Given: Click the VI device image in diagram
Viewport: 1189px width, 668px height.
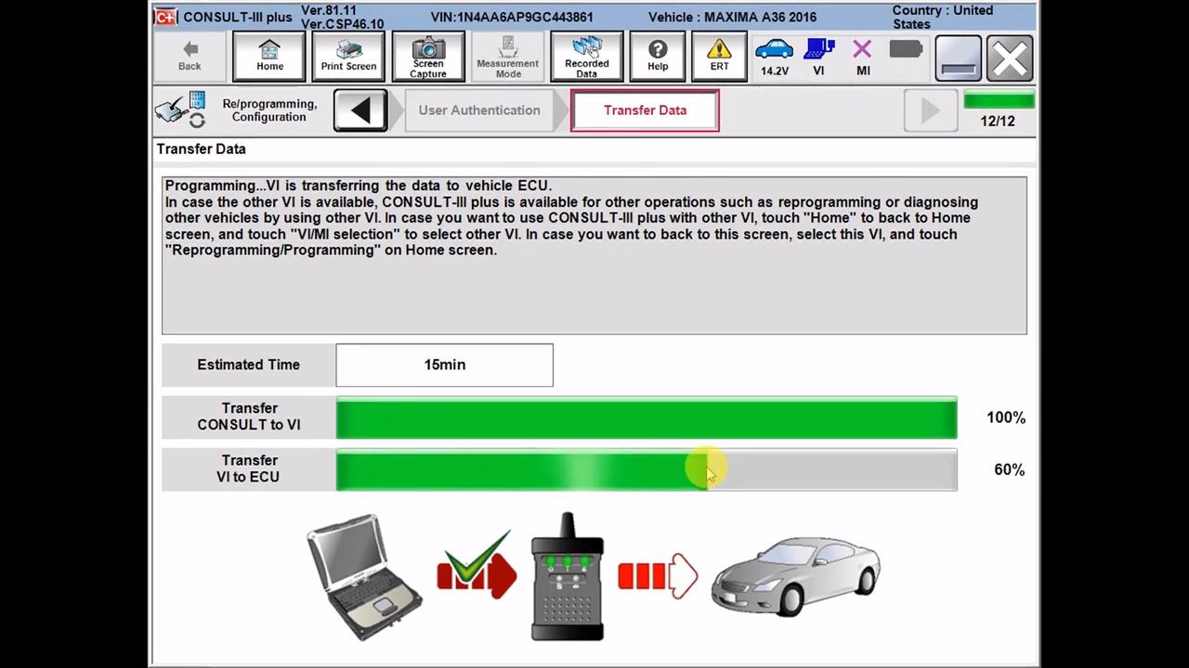Looking at the screenshot, I should (568, 576).
